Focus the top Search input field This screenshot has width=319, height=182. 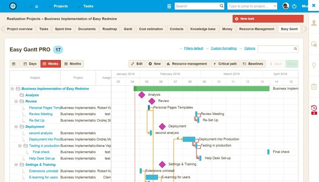tap(197, 6)
